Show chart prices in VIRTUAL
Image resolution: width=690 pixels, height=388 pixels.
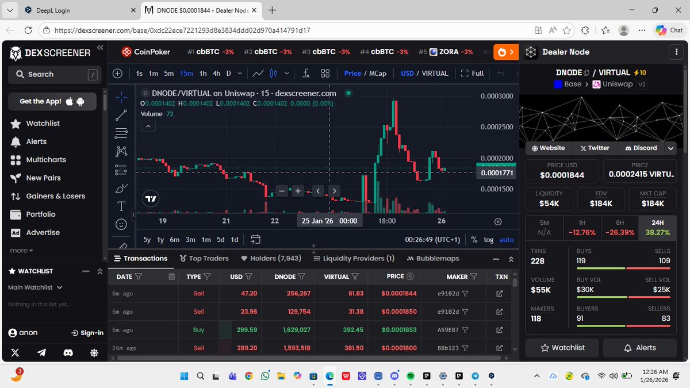coord(435,74)
